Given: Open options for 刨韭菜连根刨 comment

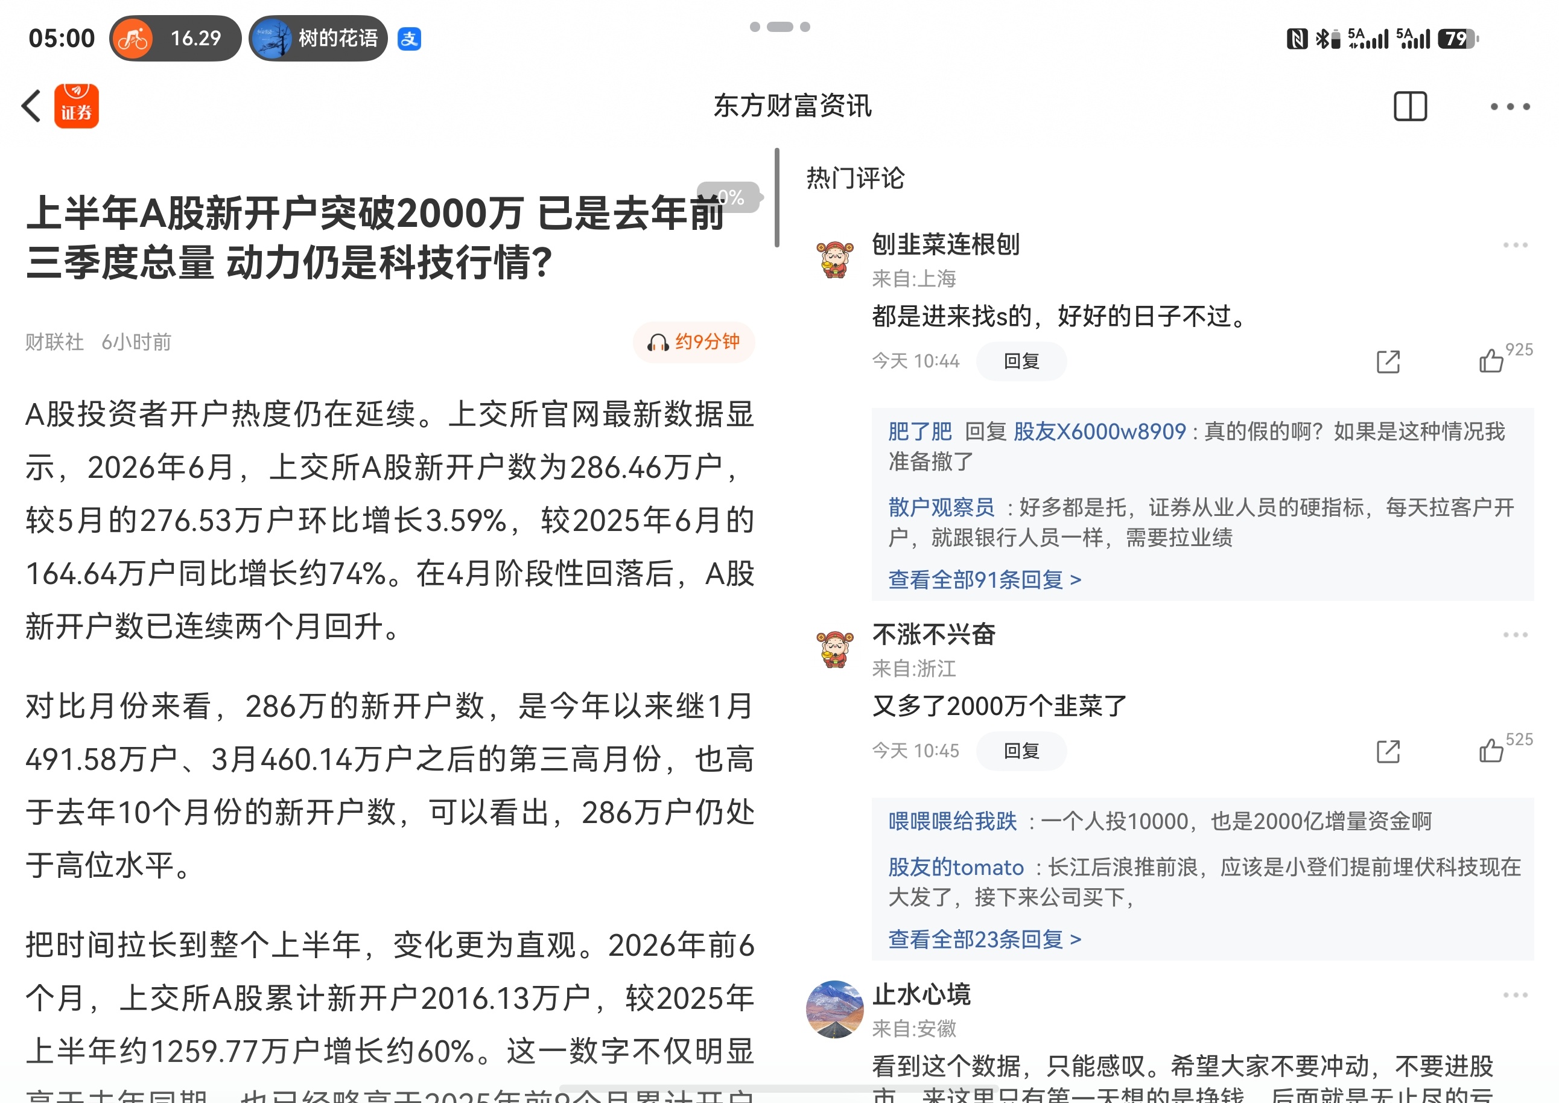Looking at the screenshot, I should click(1515, 244).
